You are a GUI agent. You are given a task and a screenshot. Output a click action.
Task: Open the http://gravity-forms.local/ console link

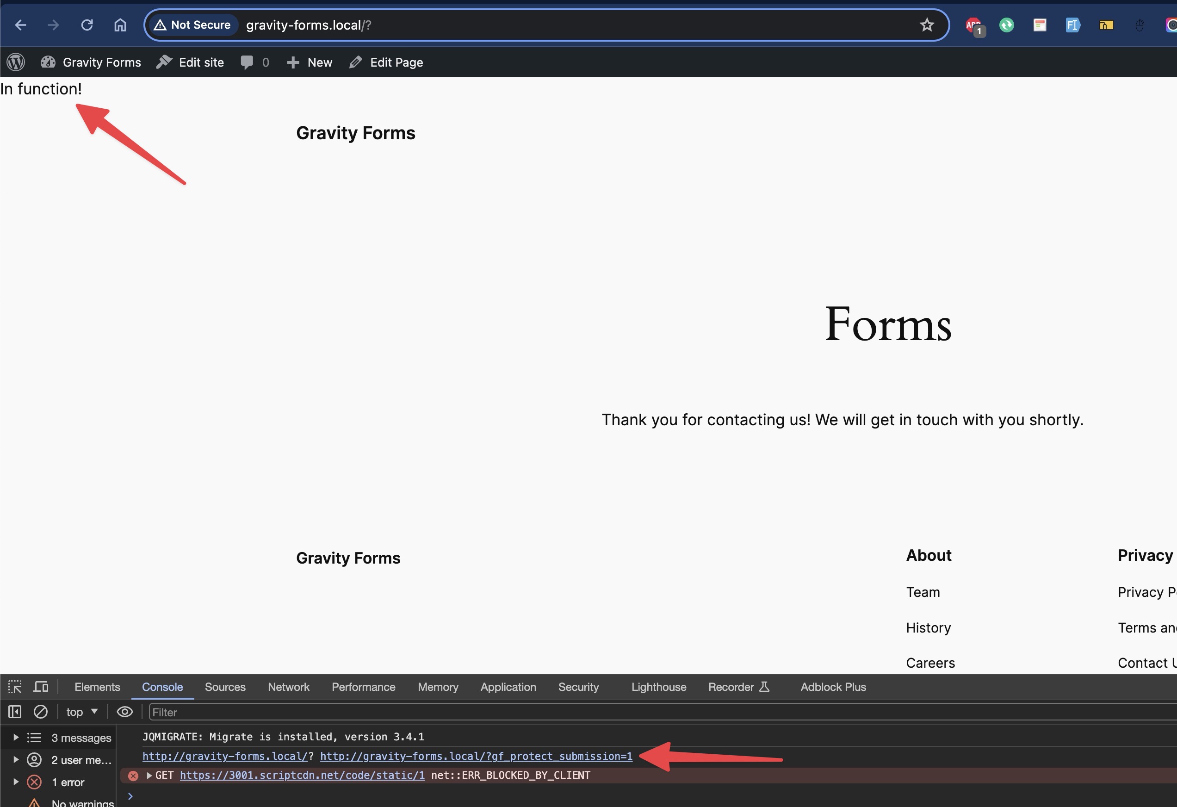pyautogui.click(x=225, y=756)
